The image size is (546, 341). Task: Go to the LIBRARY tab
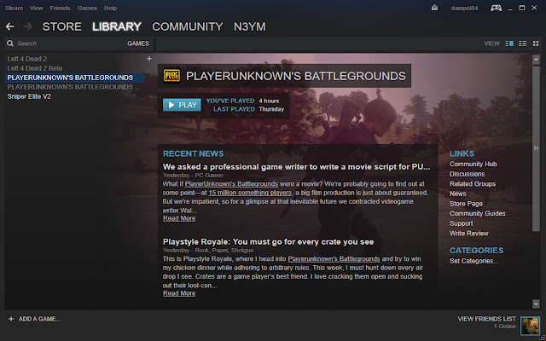117,26
